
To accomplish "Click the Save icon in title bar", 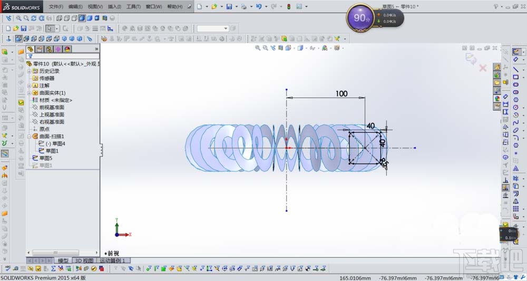I will (229, 6).
